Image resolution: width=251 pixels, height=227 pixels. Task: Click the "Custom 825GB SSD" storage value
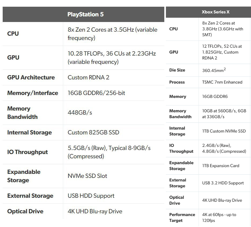(93, 133)
